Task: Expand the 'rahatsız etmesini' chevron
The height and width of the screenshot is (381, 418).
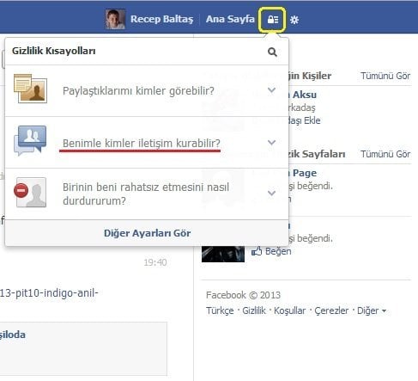Action: tap(271, 193)
